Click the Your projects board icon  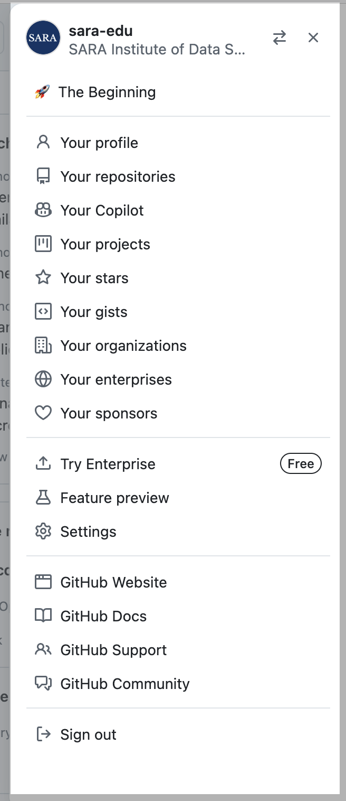tap(43, 244)
